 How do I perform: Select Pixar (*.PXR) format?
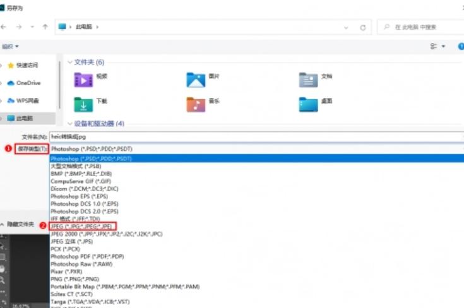tap(66, 271)
